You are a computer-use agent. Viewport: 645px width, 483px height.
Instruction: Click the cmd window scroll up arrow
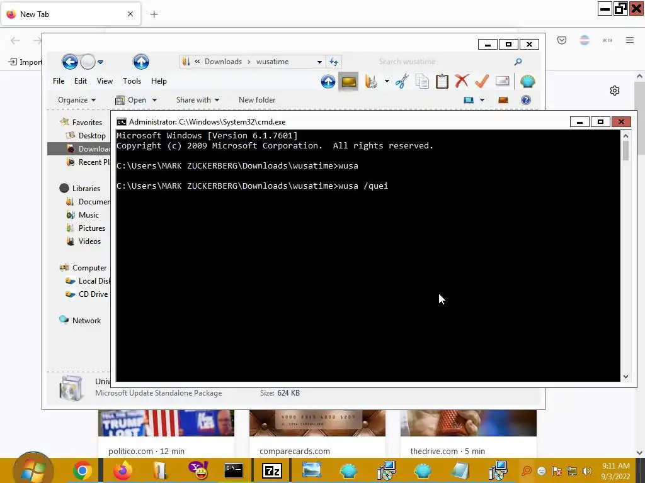[x=625, y=136]
